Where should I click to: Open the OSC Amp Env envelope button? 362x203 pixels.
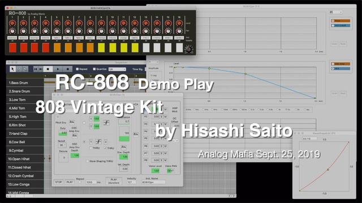point(75,135)
